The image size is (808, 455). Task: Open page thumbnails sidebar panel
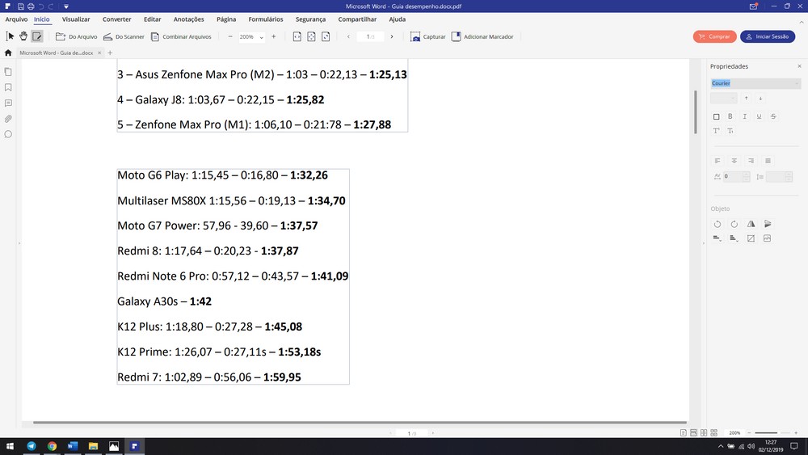pyautogui.click(x=8, y=72)
